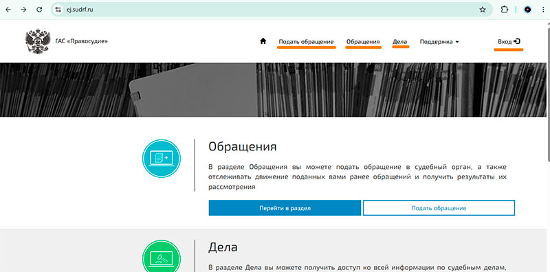Viewport: 550px width, 272px height.
Task: Open Подать обращение in the top menu
Action: [306, 42]
